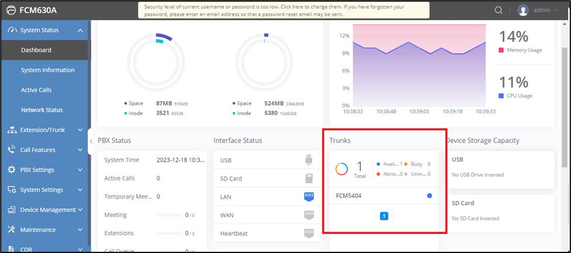
Task: Click the Maintenance tools icon
Action: pyautogui.click(x=12, y=230)
